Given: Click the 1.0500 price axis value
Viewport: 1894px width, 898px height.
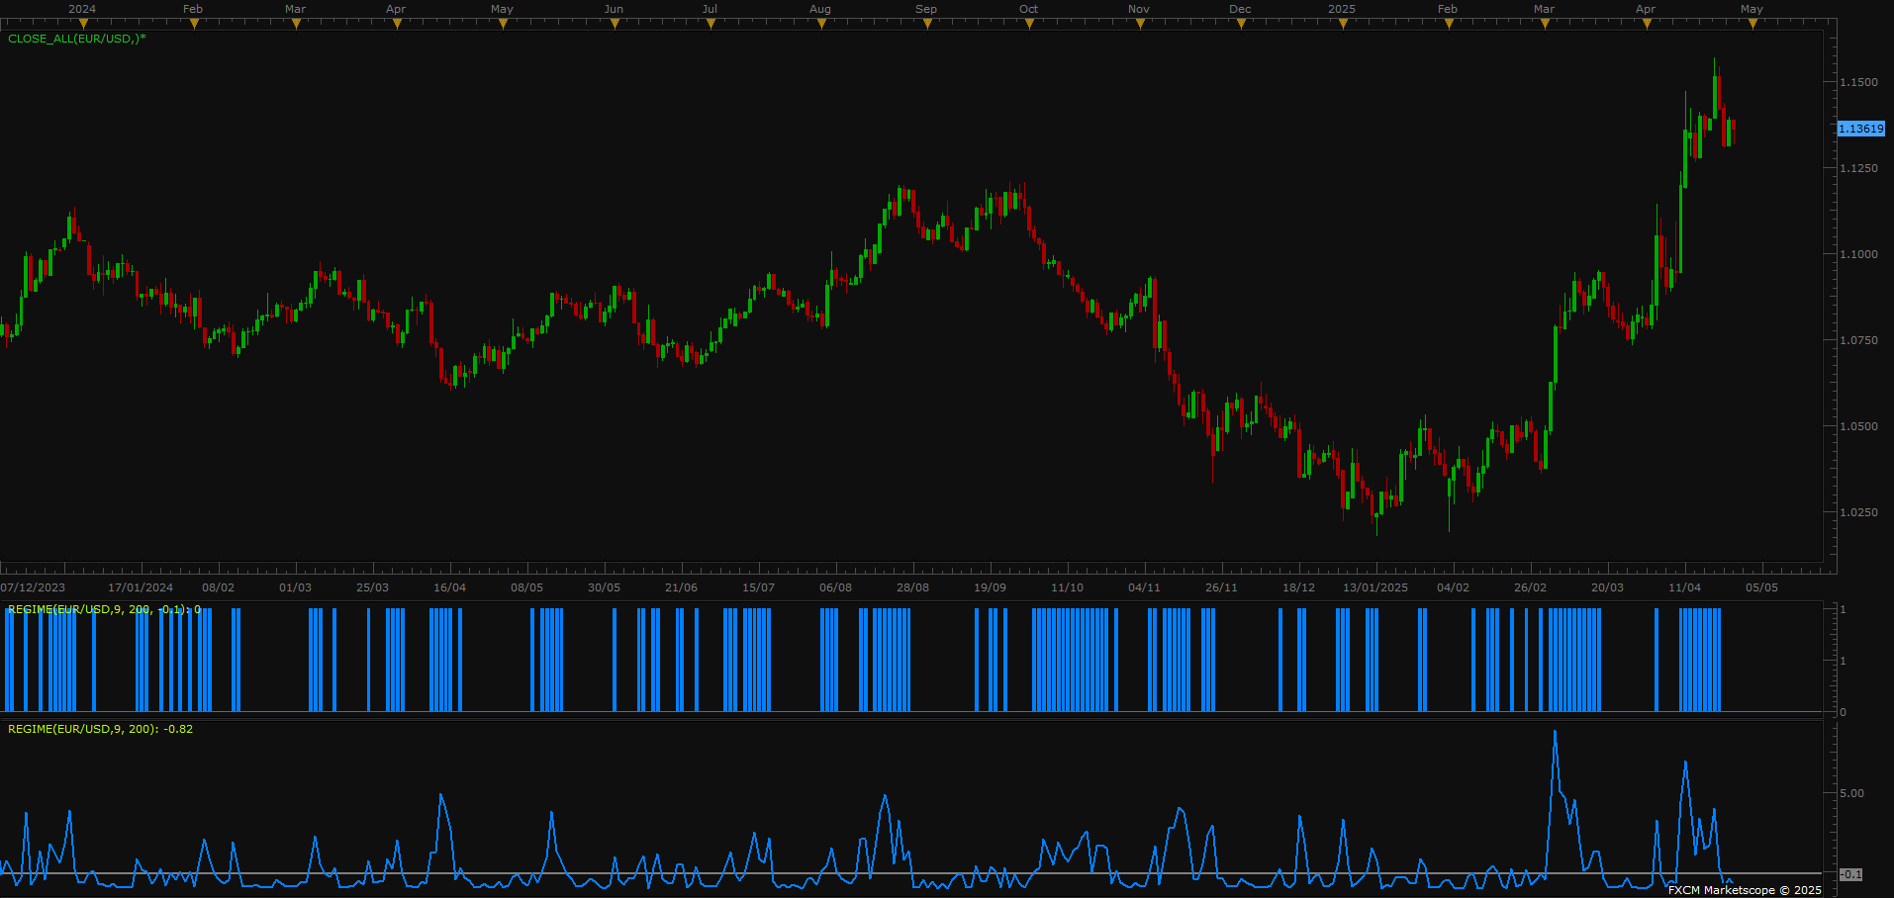Looking at the screenshot, I should pyautogui.click(x=1858, y=426).
